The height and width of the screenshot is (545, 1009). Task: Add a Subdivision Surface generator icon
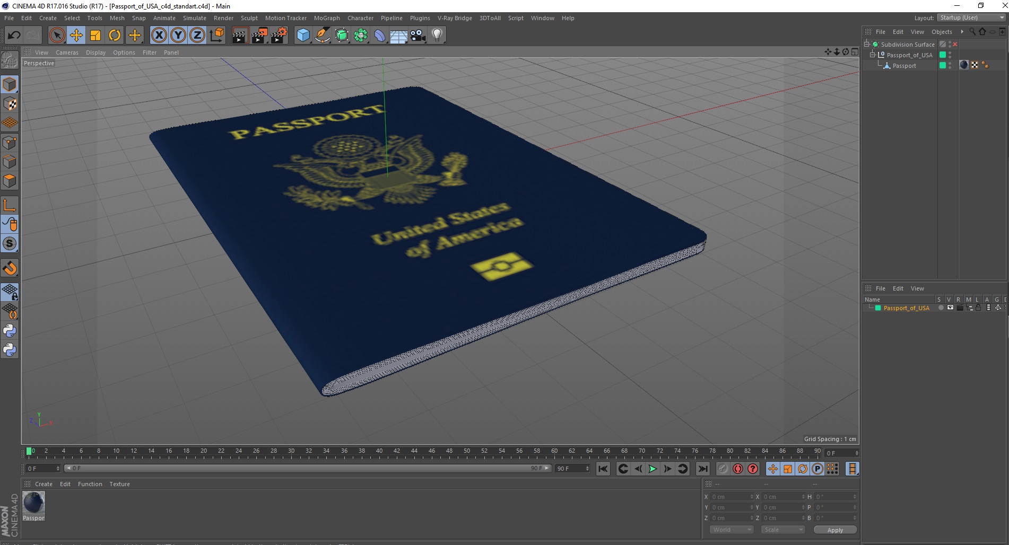pos(342,36)
